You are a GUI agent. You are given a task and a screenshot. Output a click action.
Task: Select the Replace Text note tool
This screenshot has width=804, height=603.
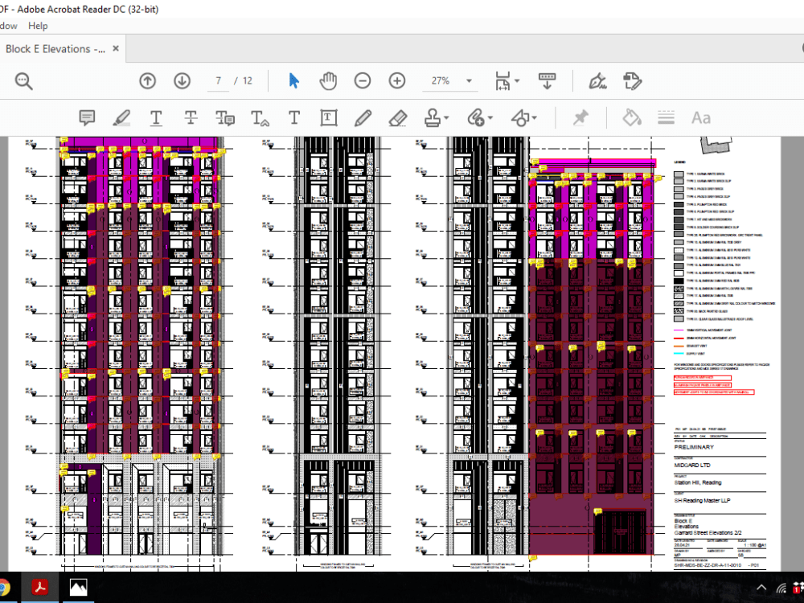tap(224, 118)
